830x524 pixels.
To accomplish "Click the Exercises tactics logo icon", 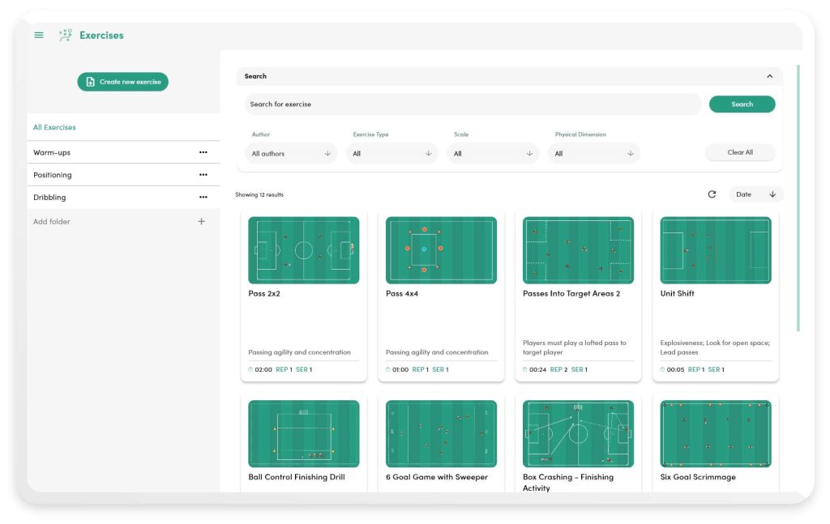I will coord(65,35).
